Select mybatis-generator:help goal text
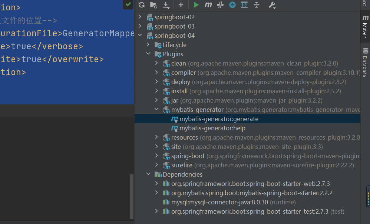 [x=212, y=128]
